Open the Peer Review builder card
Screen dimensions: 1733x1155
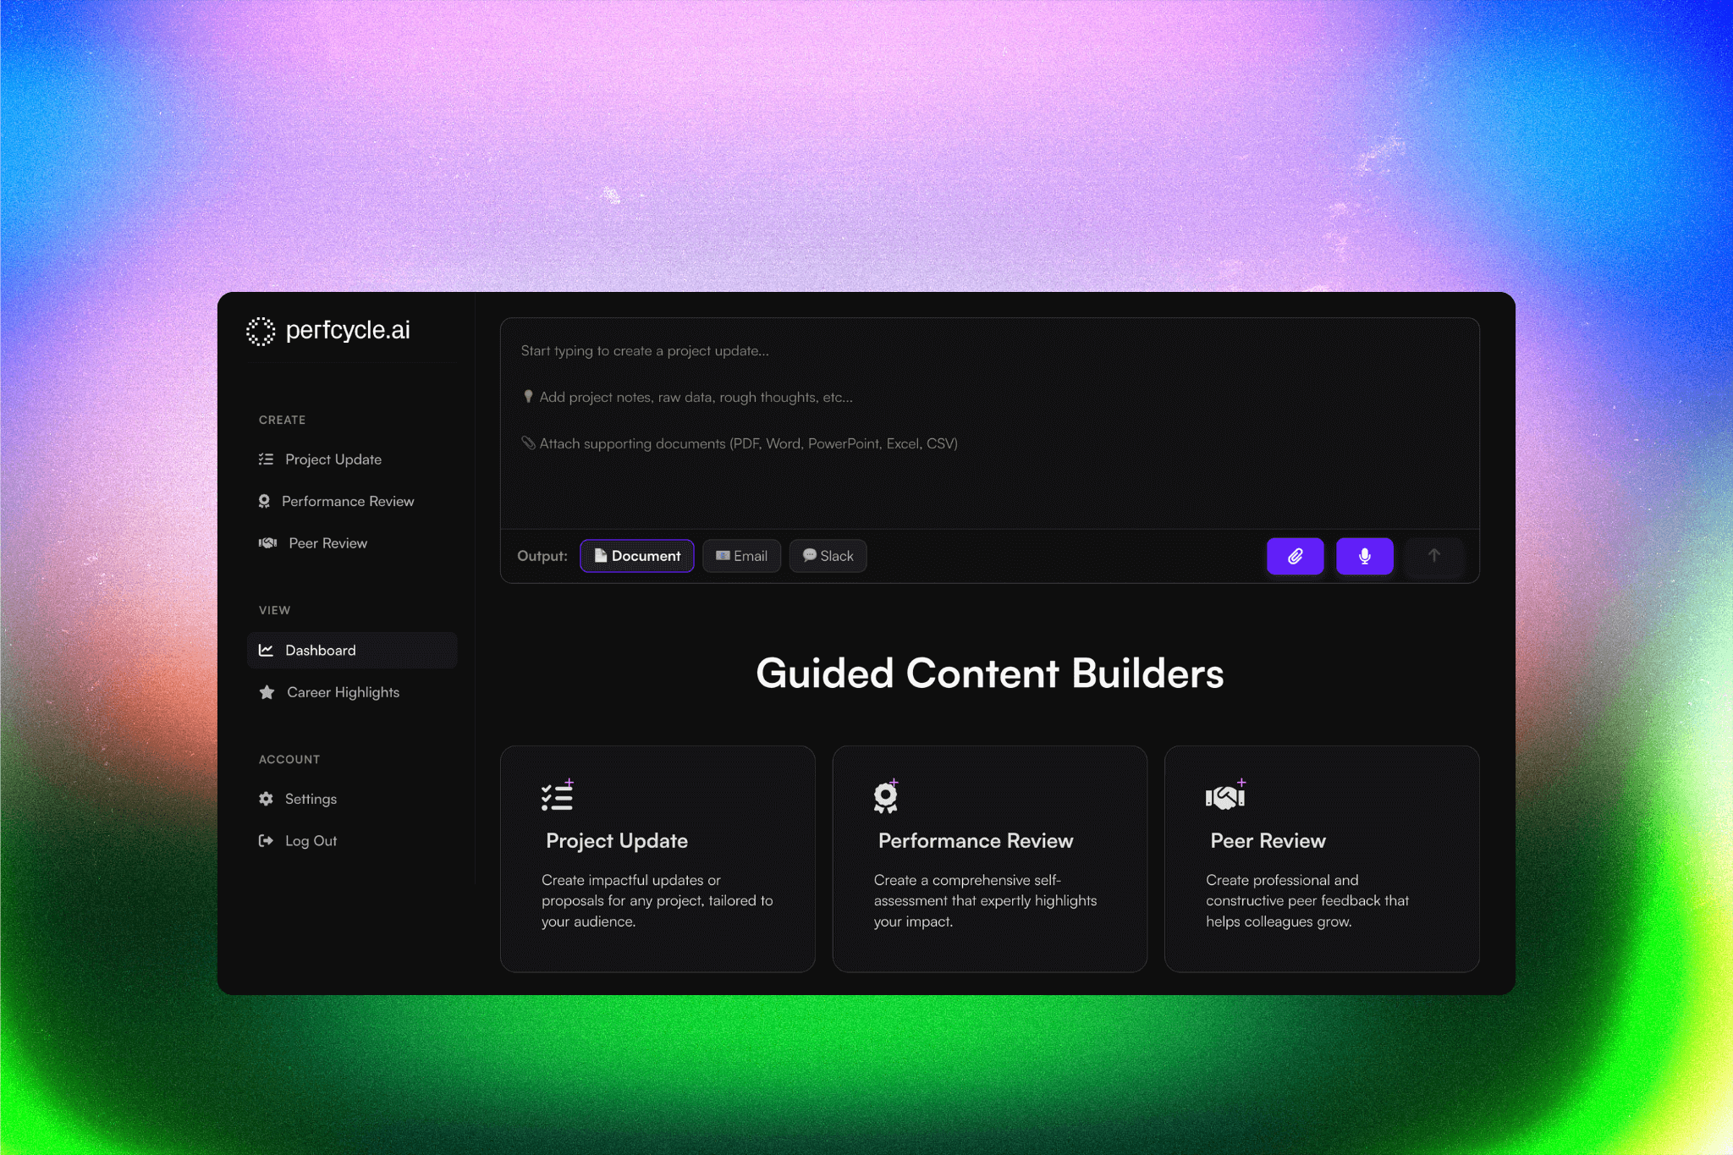tap(1321, 858)
